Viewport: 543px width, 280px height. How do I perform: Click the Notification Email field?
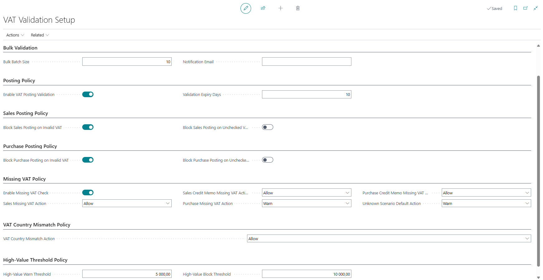pos(307,62)
